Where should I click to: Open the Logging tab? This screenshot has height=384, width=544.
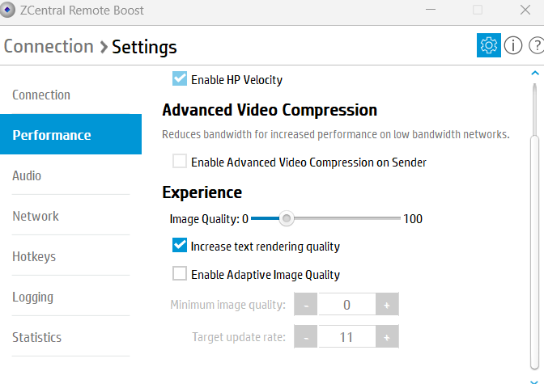click(32, 297)
